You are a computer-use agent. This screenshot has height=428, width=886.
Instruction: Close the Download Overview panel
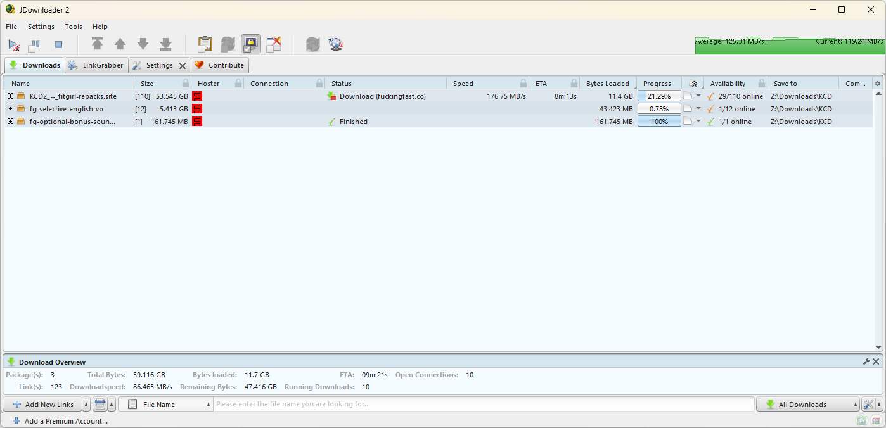point(876,362)
